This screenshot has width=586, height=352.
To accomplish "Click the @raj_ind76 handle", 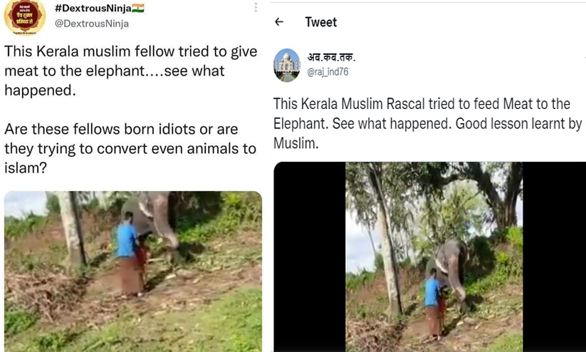I will tap(328, 72).
